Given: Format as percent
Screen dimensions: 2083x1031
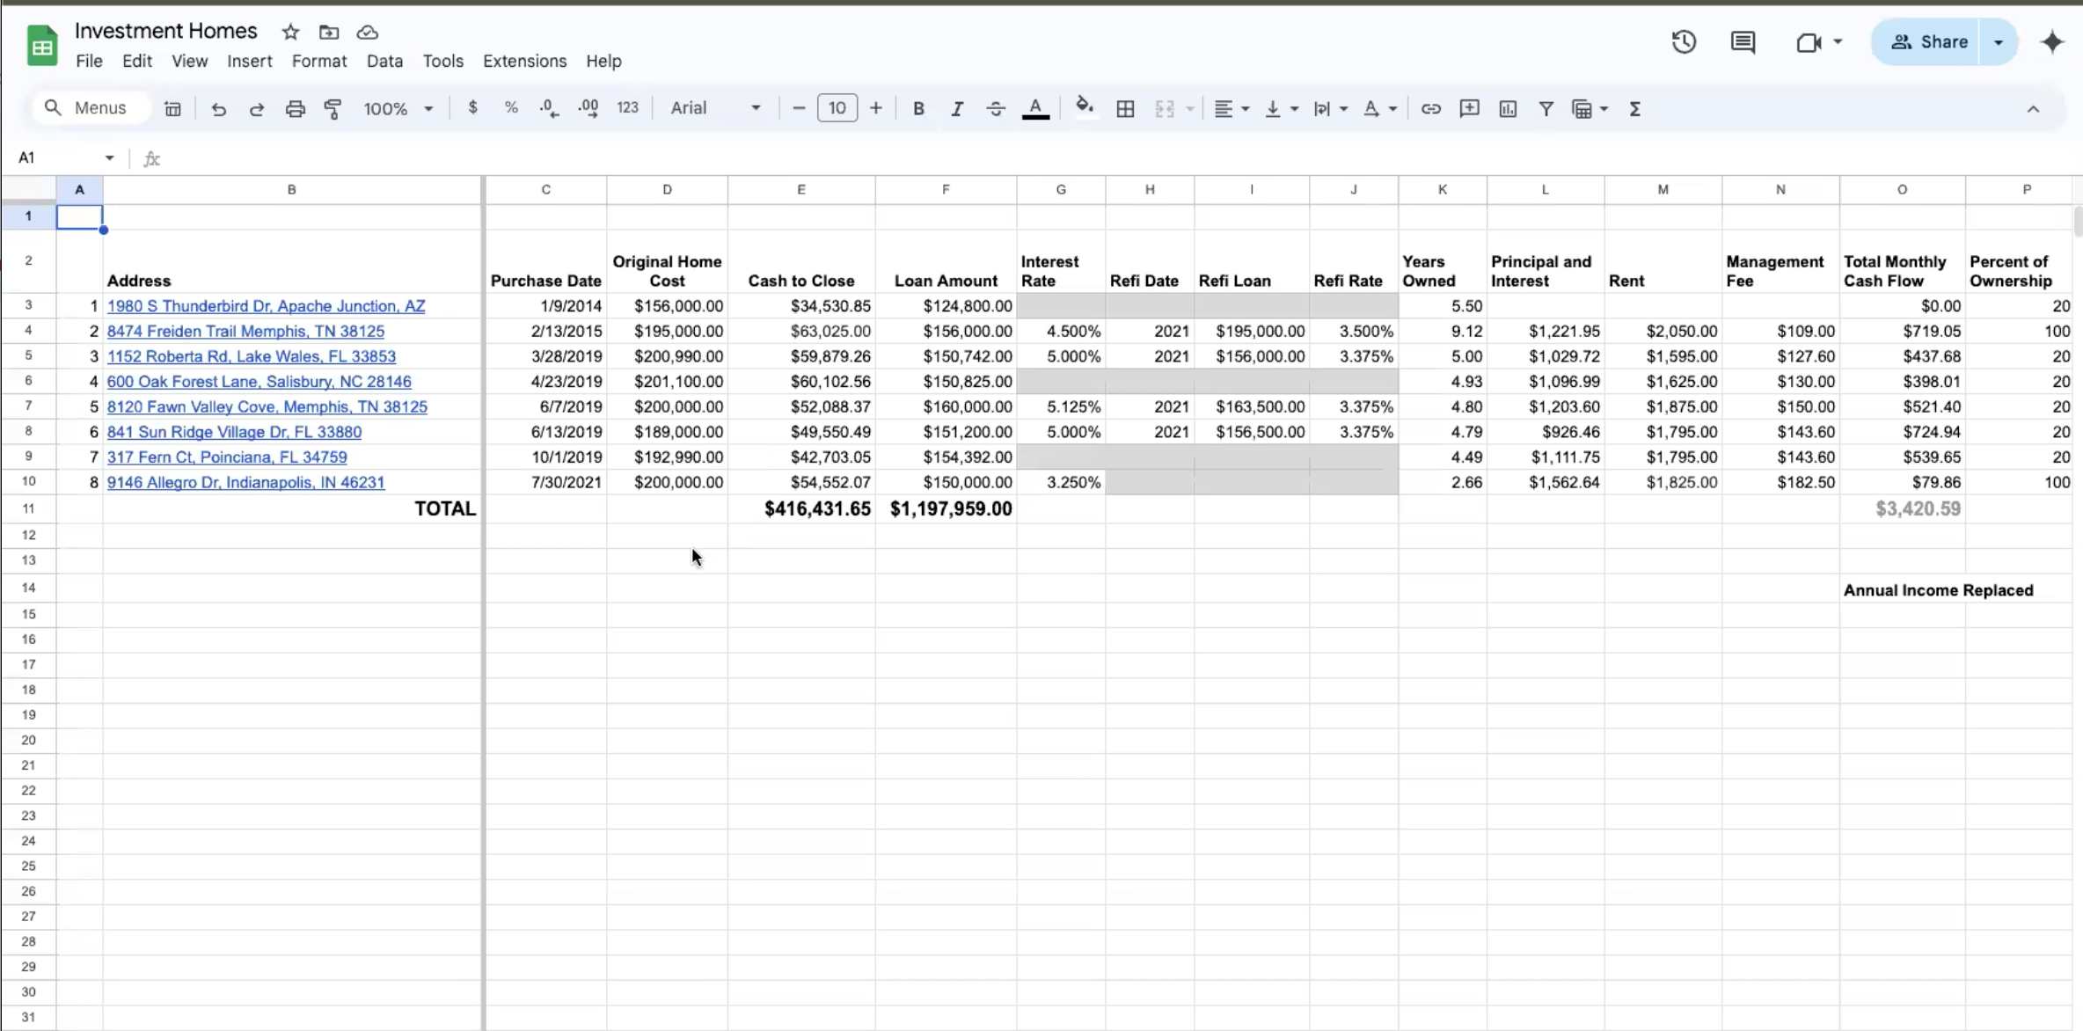Looking at the screenshot, I should coord(511,108).
